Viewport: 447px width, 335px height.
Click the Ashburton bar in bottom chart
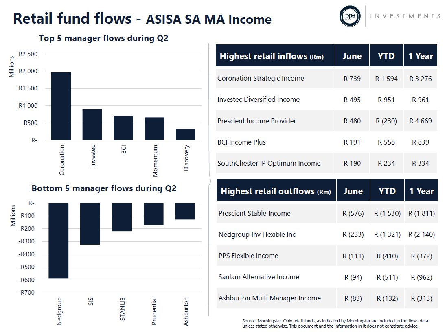[x=185, y=211]
